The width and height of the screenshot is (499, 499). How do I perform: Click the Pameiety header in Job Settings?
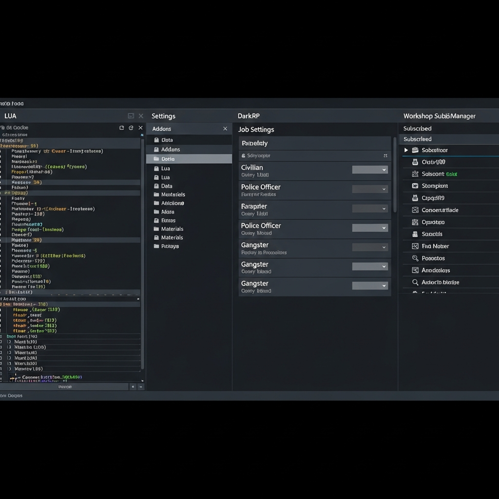pos(315,143)
